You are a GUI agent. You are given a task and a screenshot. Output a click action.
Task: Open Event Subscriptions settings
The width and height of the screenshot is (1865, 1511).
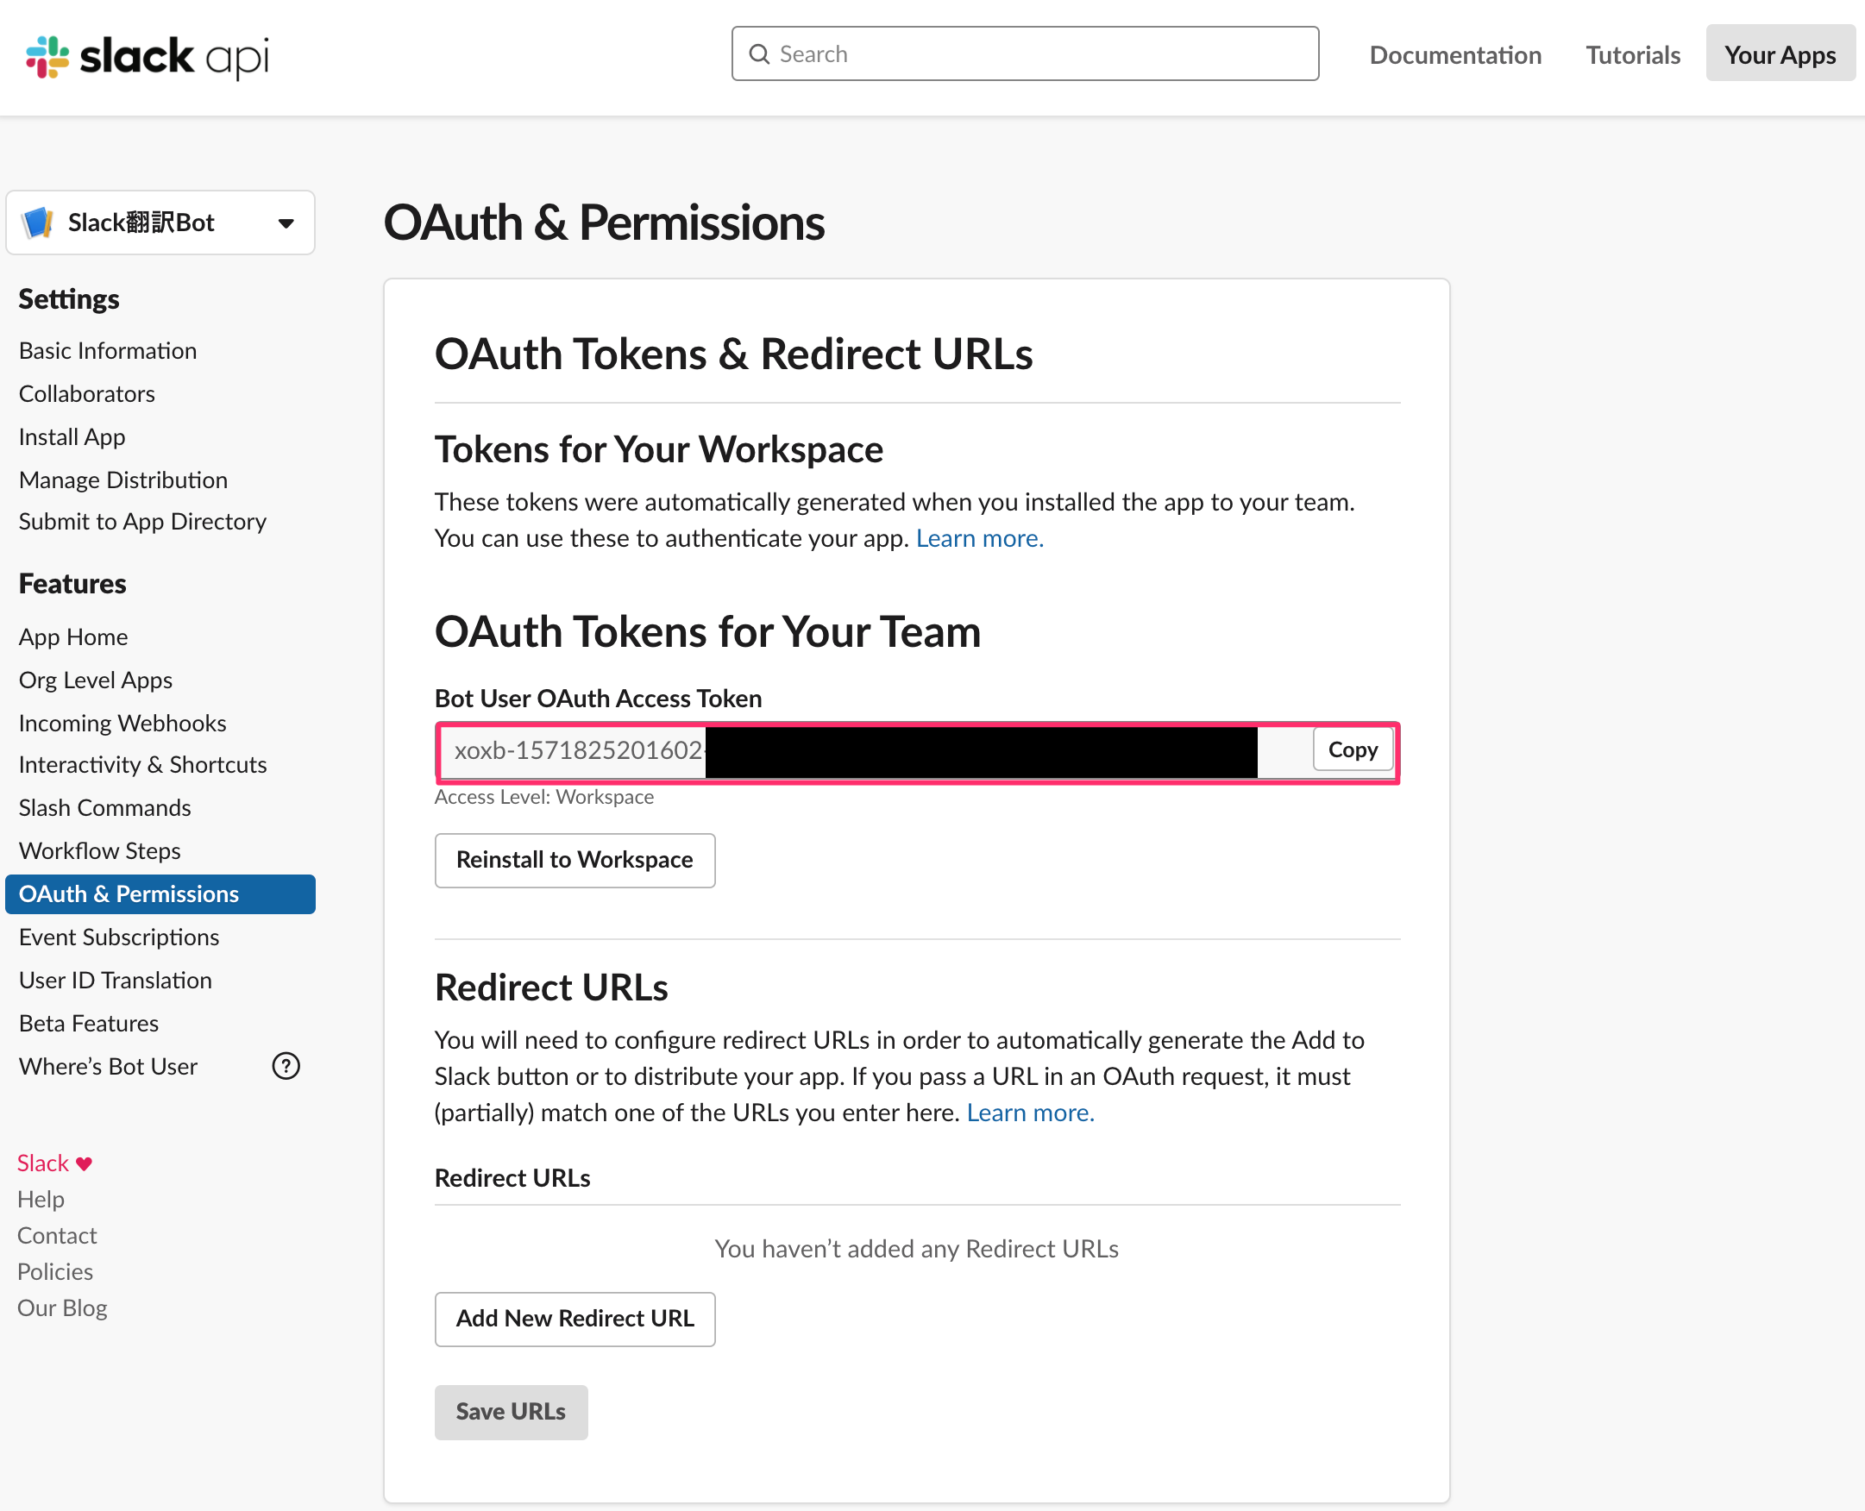[x=118, y=937]
